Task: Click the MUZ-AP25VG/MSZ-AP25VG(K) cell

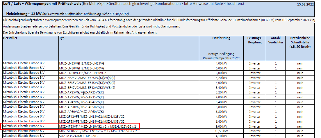Action: pos(129,92)
